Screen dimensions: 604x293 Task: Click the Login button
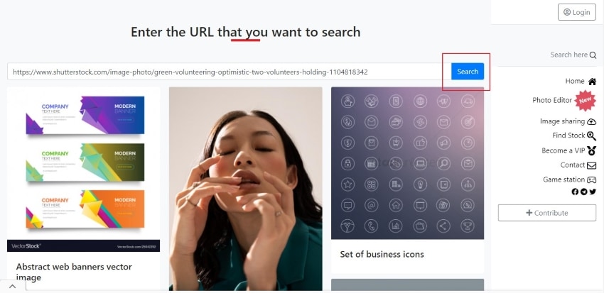pyautogui.click(x=577, y=12)
